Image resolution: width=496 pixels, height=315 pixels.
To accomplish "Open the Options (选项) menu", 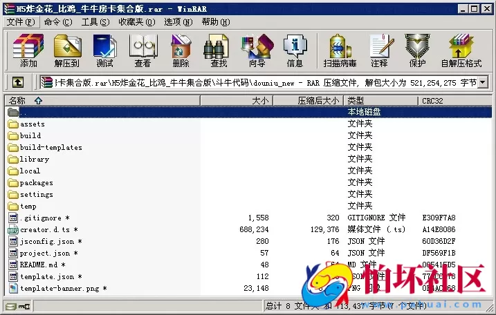I will tap(178, 22).
